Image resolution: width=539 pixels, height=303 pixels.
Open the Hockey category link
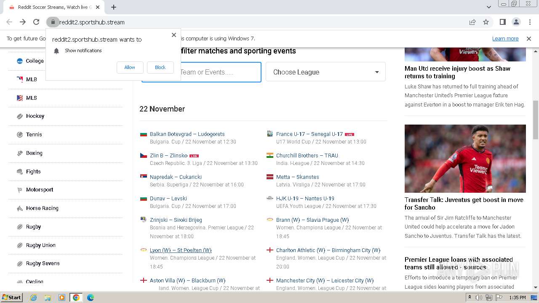click(35, 116)
